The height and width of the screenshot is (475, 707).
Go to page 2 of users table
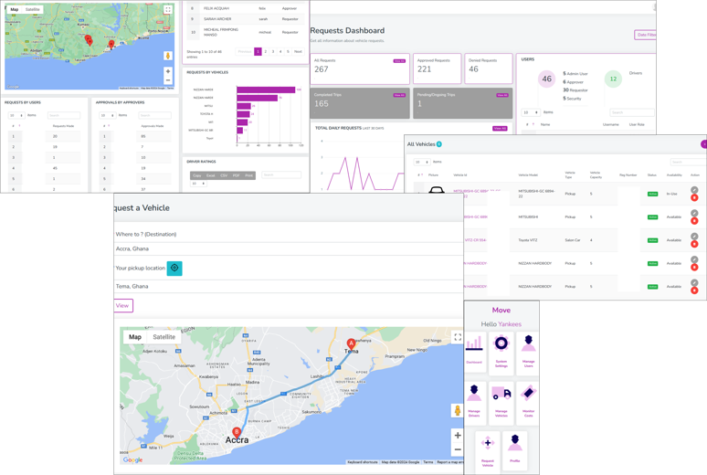click(266, 52)
